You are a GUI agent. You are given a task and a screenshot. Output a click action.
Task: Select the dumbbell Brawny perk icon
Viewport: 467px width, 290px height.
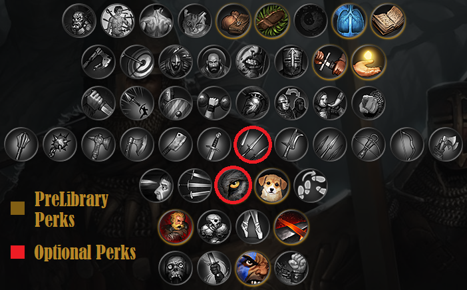tap(214, 103)
